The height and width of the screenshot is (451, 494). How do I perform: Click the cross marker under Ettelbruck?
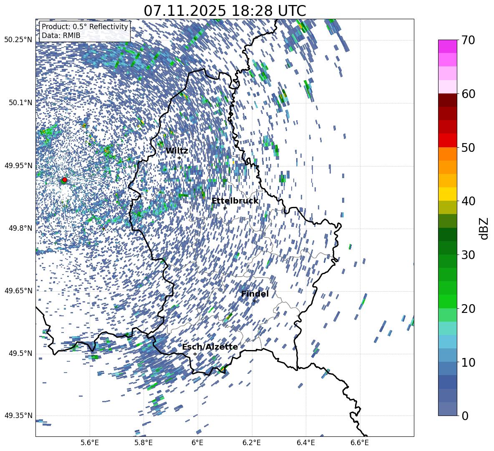pyautogui.click(x=224, y=208)
